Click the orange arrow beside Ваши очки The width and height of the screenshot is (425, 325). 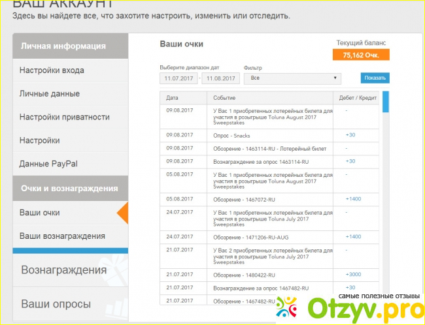(122, 213)
